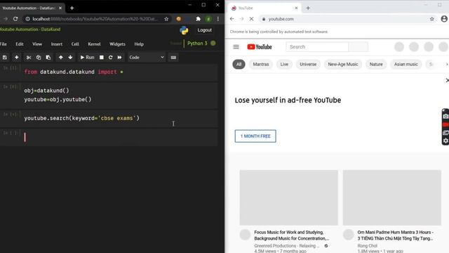Select the Universe filter chip
Screen dimensions: 449x253
(x=308, y=64)
